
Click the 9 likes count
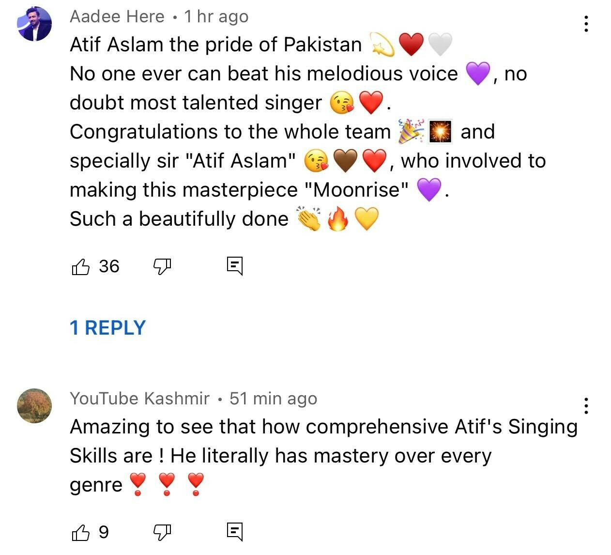click(104, 533)
